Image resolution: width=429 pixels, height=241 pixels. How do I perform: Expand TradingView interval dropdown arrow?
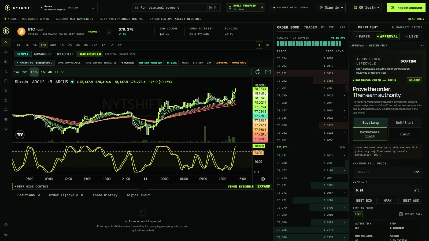(62, 72)
